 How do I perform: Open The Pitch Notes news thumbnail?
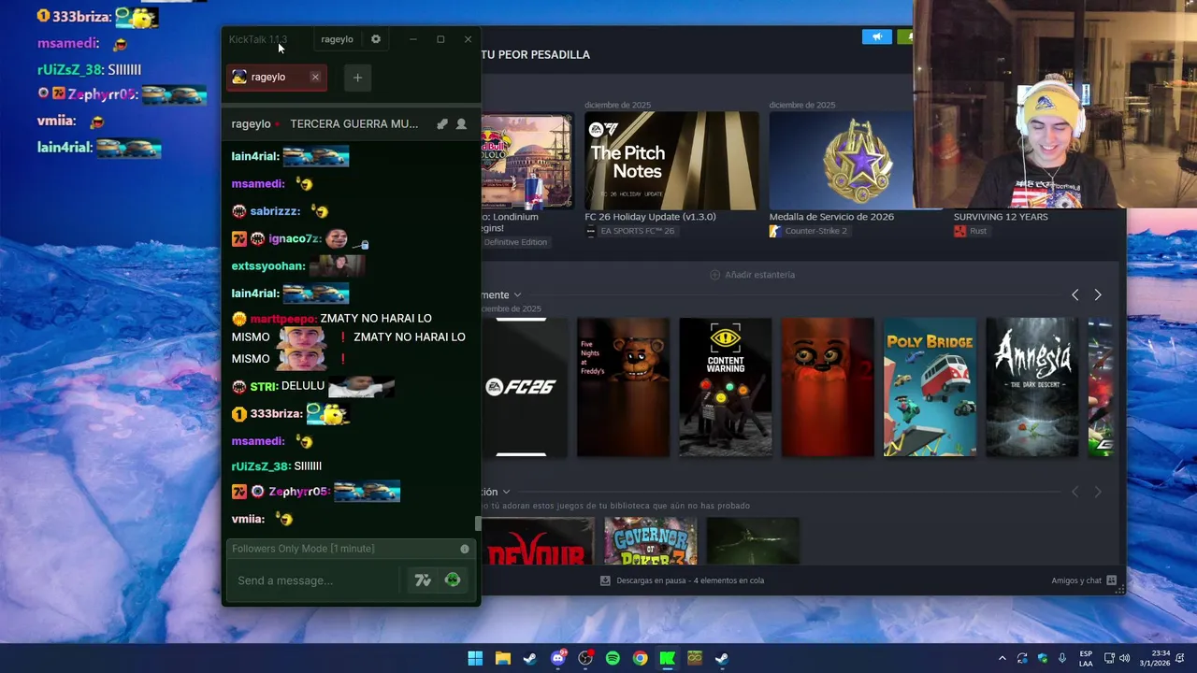[671, 161]
